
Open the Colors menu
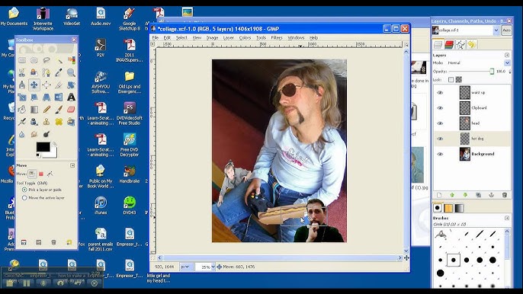coord(245,37)
